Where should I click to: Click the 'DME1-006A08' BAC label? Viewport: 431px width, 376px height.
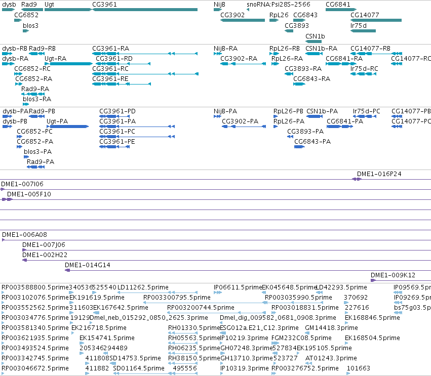point(24,234)
